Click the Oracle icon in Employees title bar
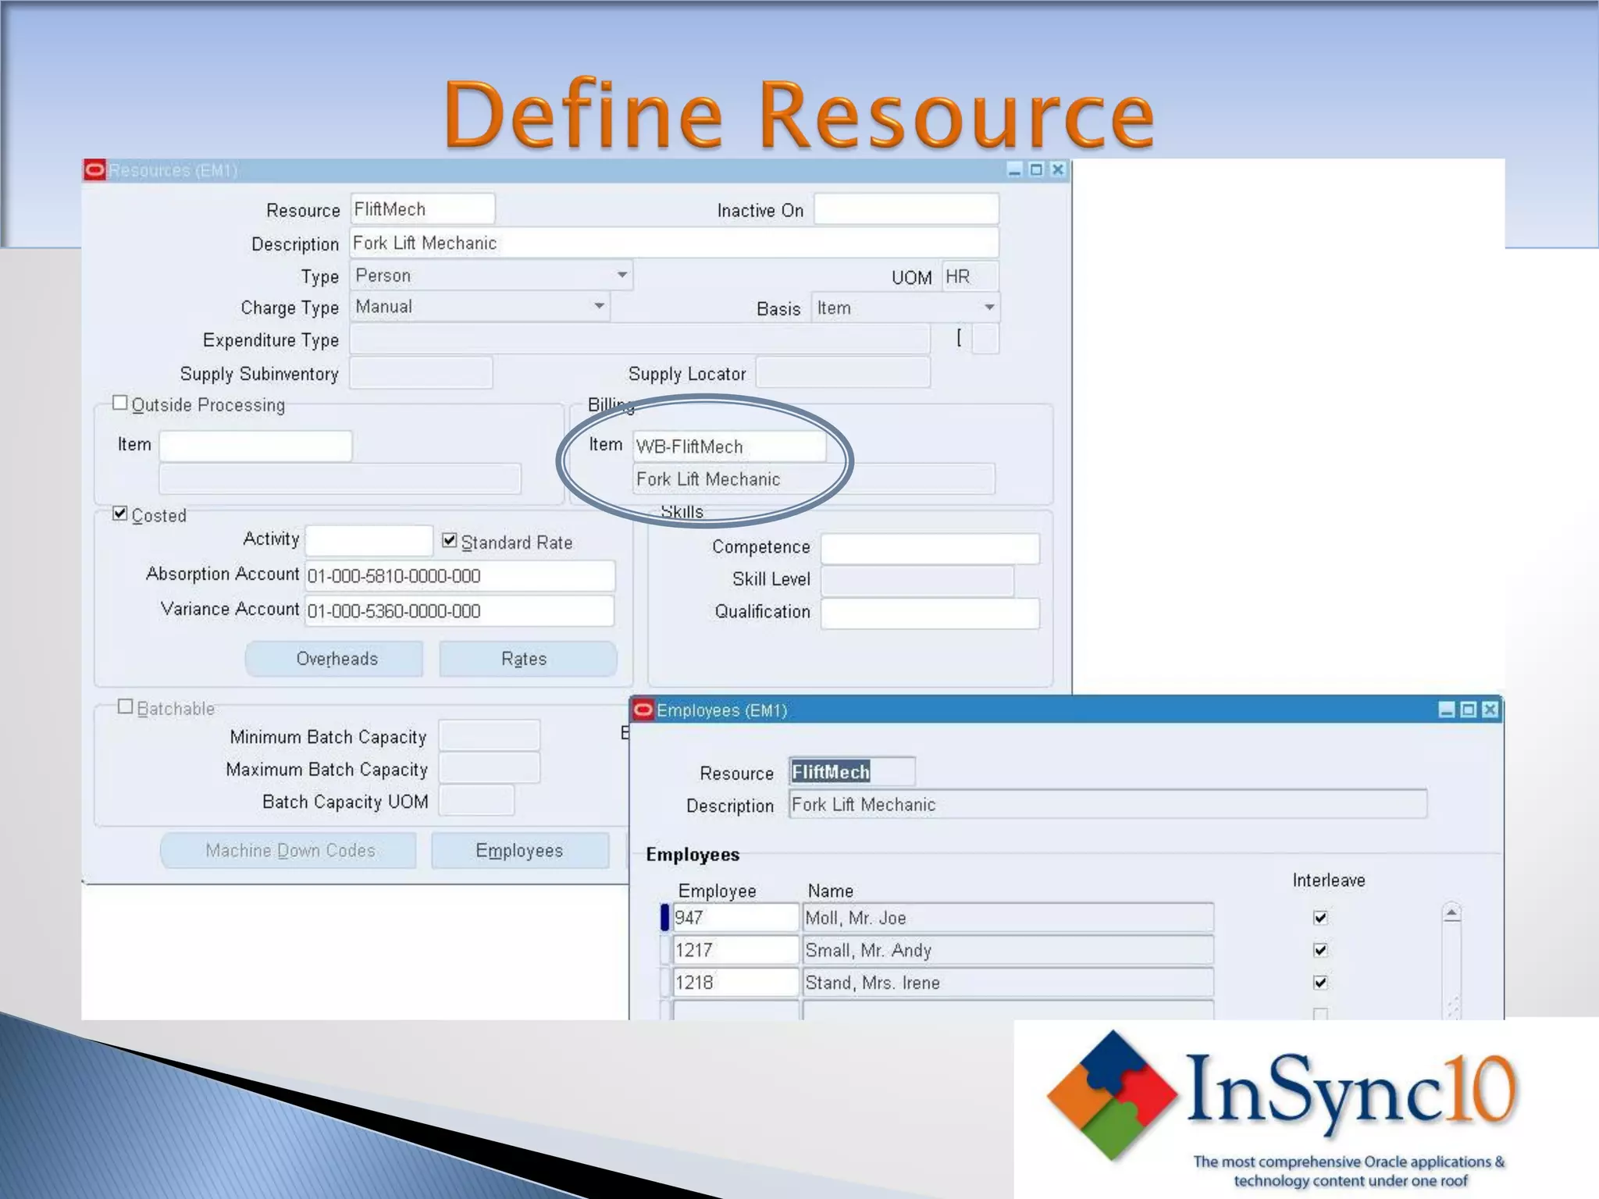 pyautogui.click(x=643, y=710)
